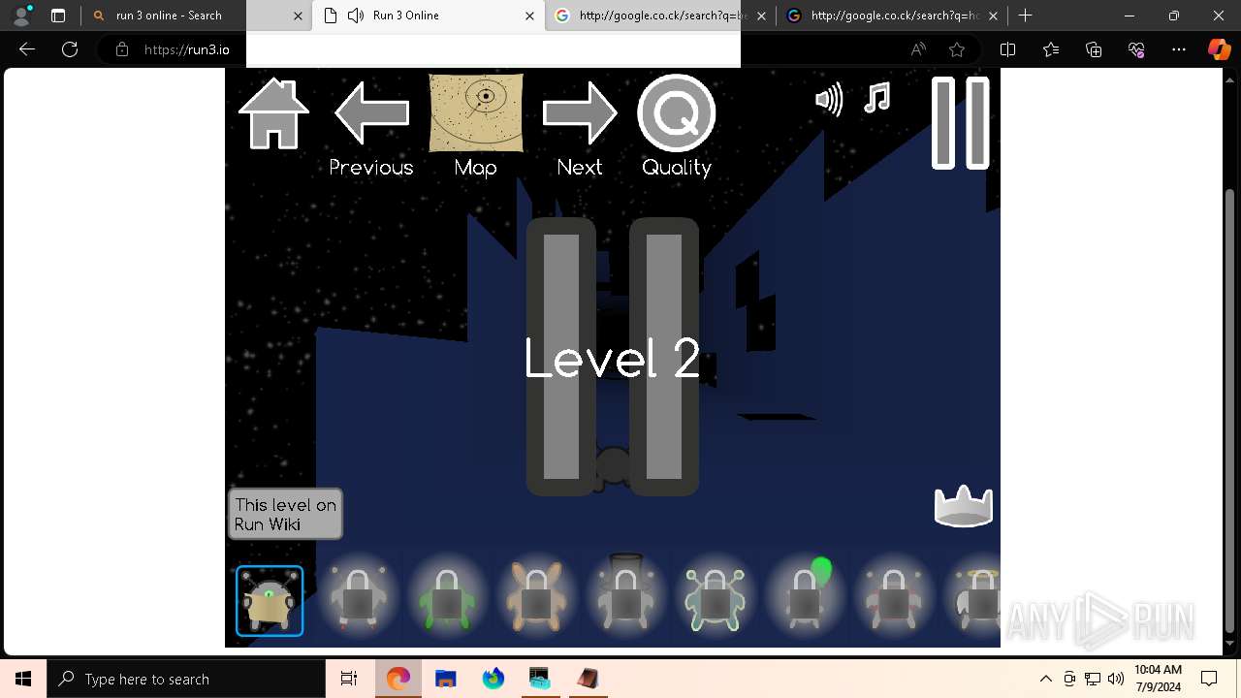
Task: Open the taskbar volume control
Action: (1116, 679)
